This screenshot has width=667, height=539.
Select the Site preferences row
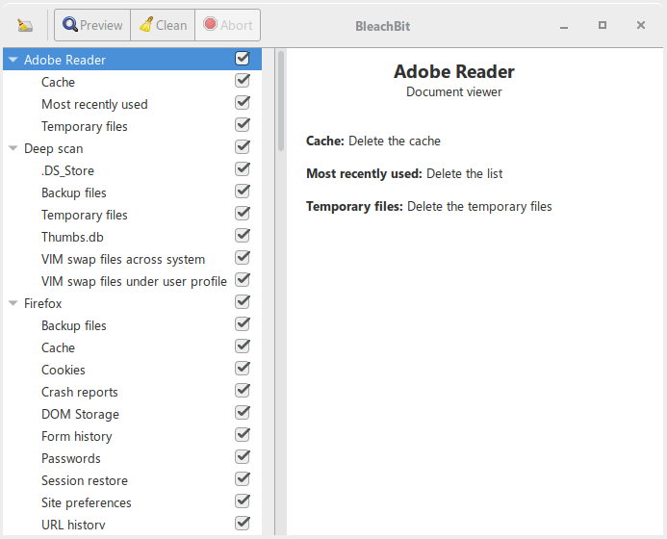(132, 501)
